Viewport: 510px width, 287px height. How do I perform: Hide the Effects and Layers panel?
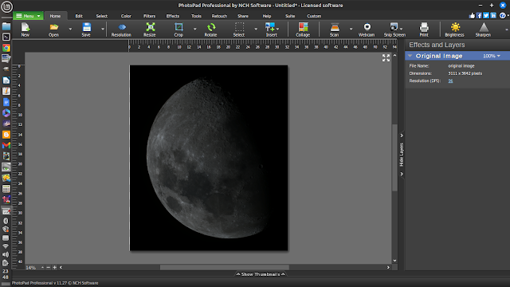402,155
